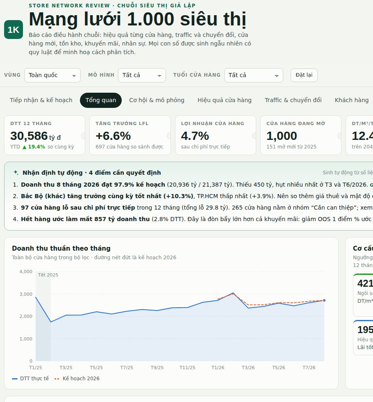
Task: Toggle the Kế hoạch 2026 legend series
Action: 77,379
